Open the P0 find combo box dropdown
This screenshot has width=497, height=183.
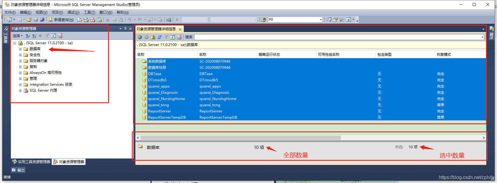click(x=321, y=20)
